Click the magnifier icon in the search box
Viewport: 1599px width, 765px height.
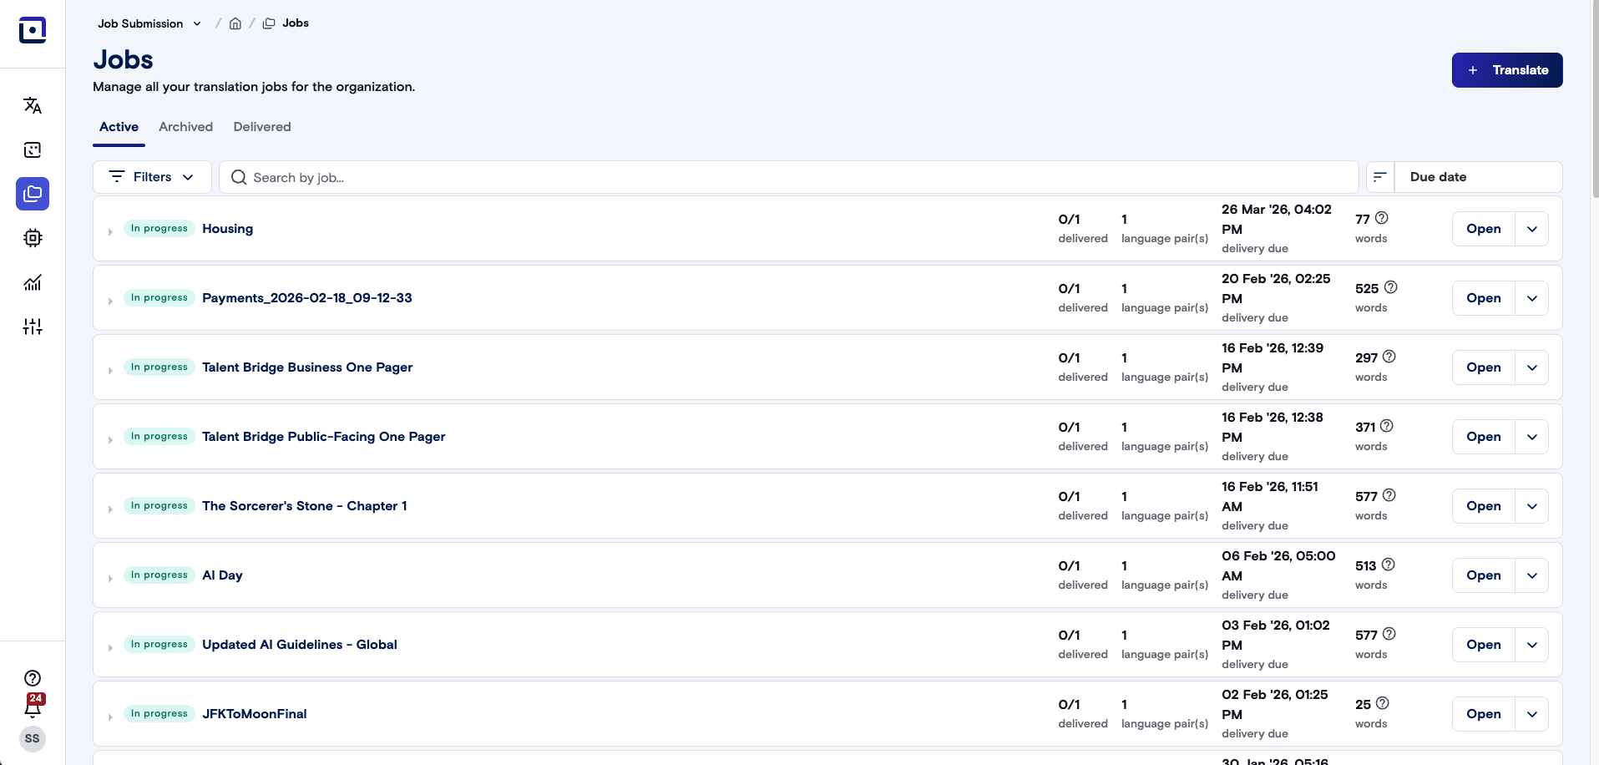(239, 177)
